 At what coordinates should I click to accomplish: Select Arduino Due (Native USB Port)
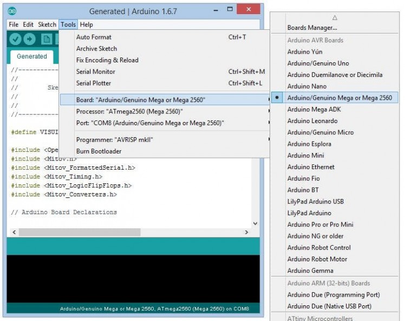pyautogui.click(x=335, y=306)
